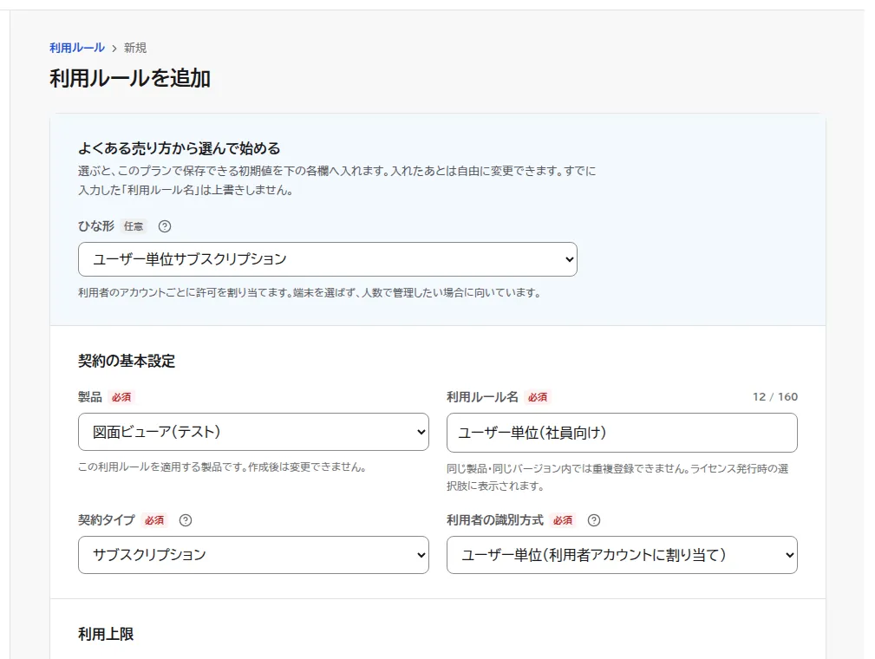Click the よくある売り方から選んで始める heading

[180, 148]
